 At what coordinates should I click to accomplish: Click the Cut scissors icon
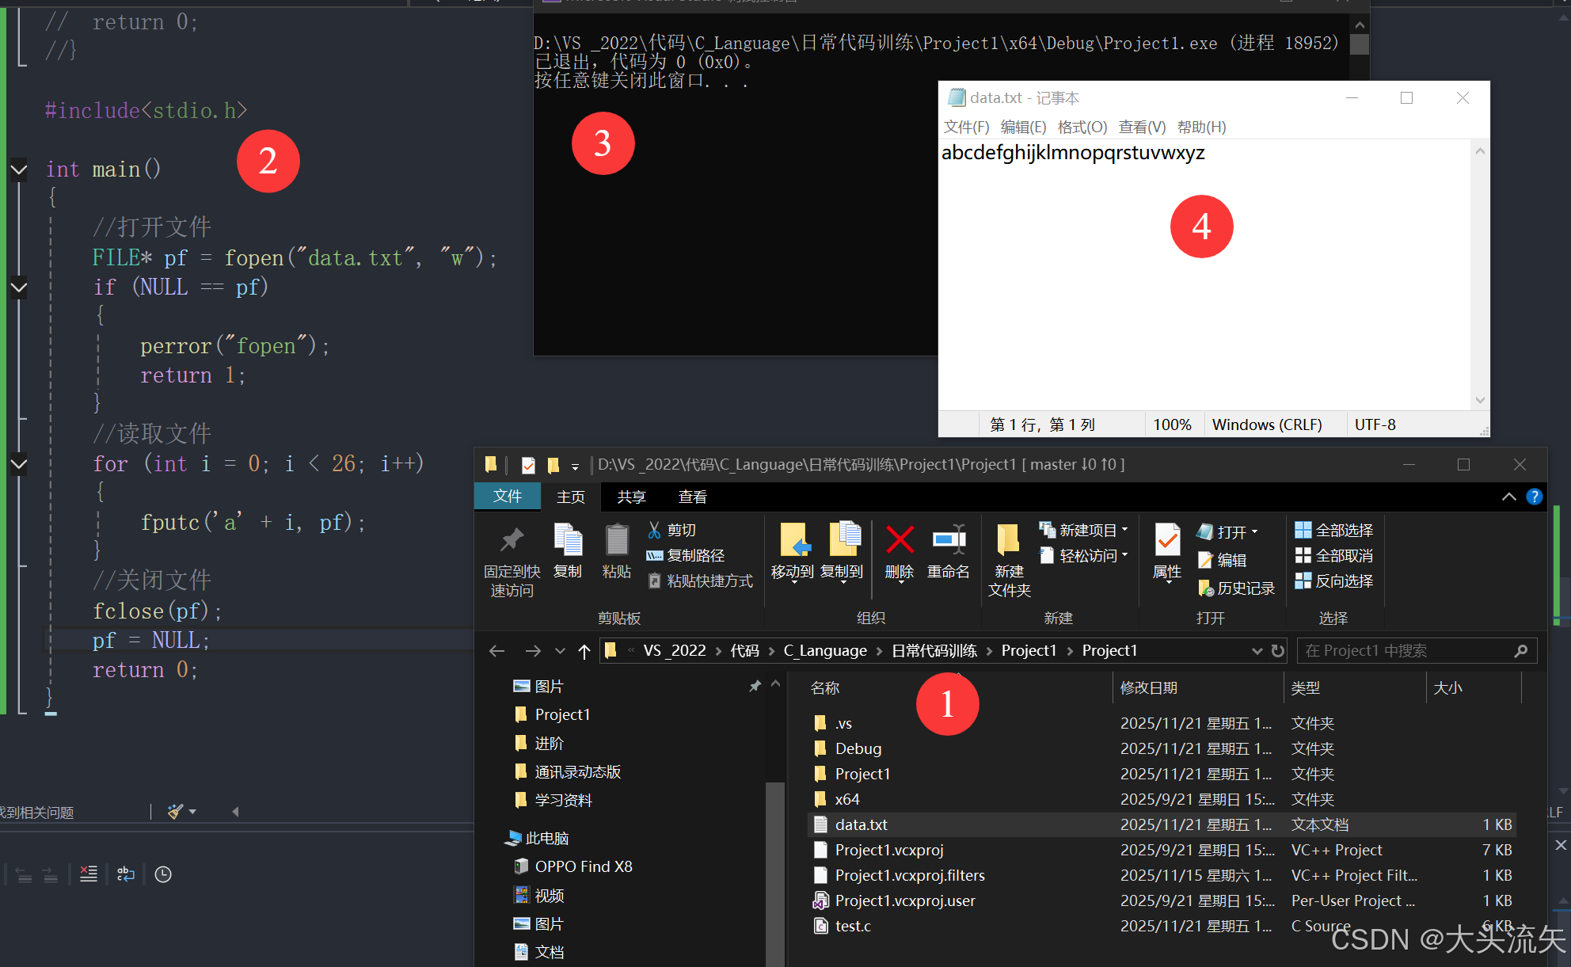654,530
